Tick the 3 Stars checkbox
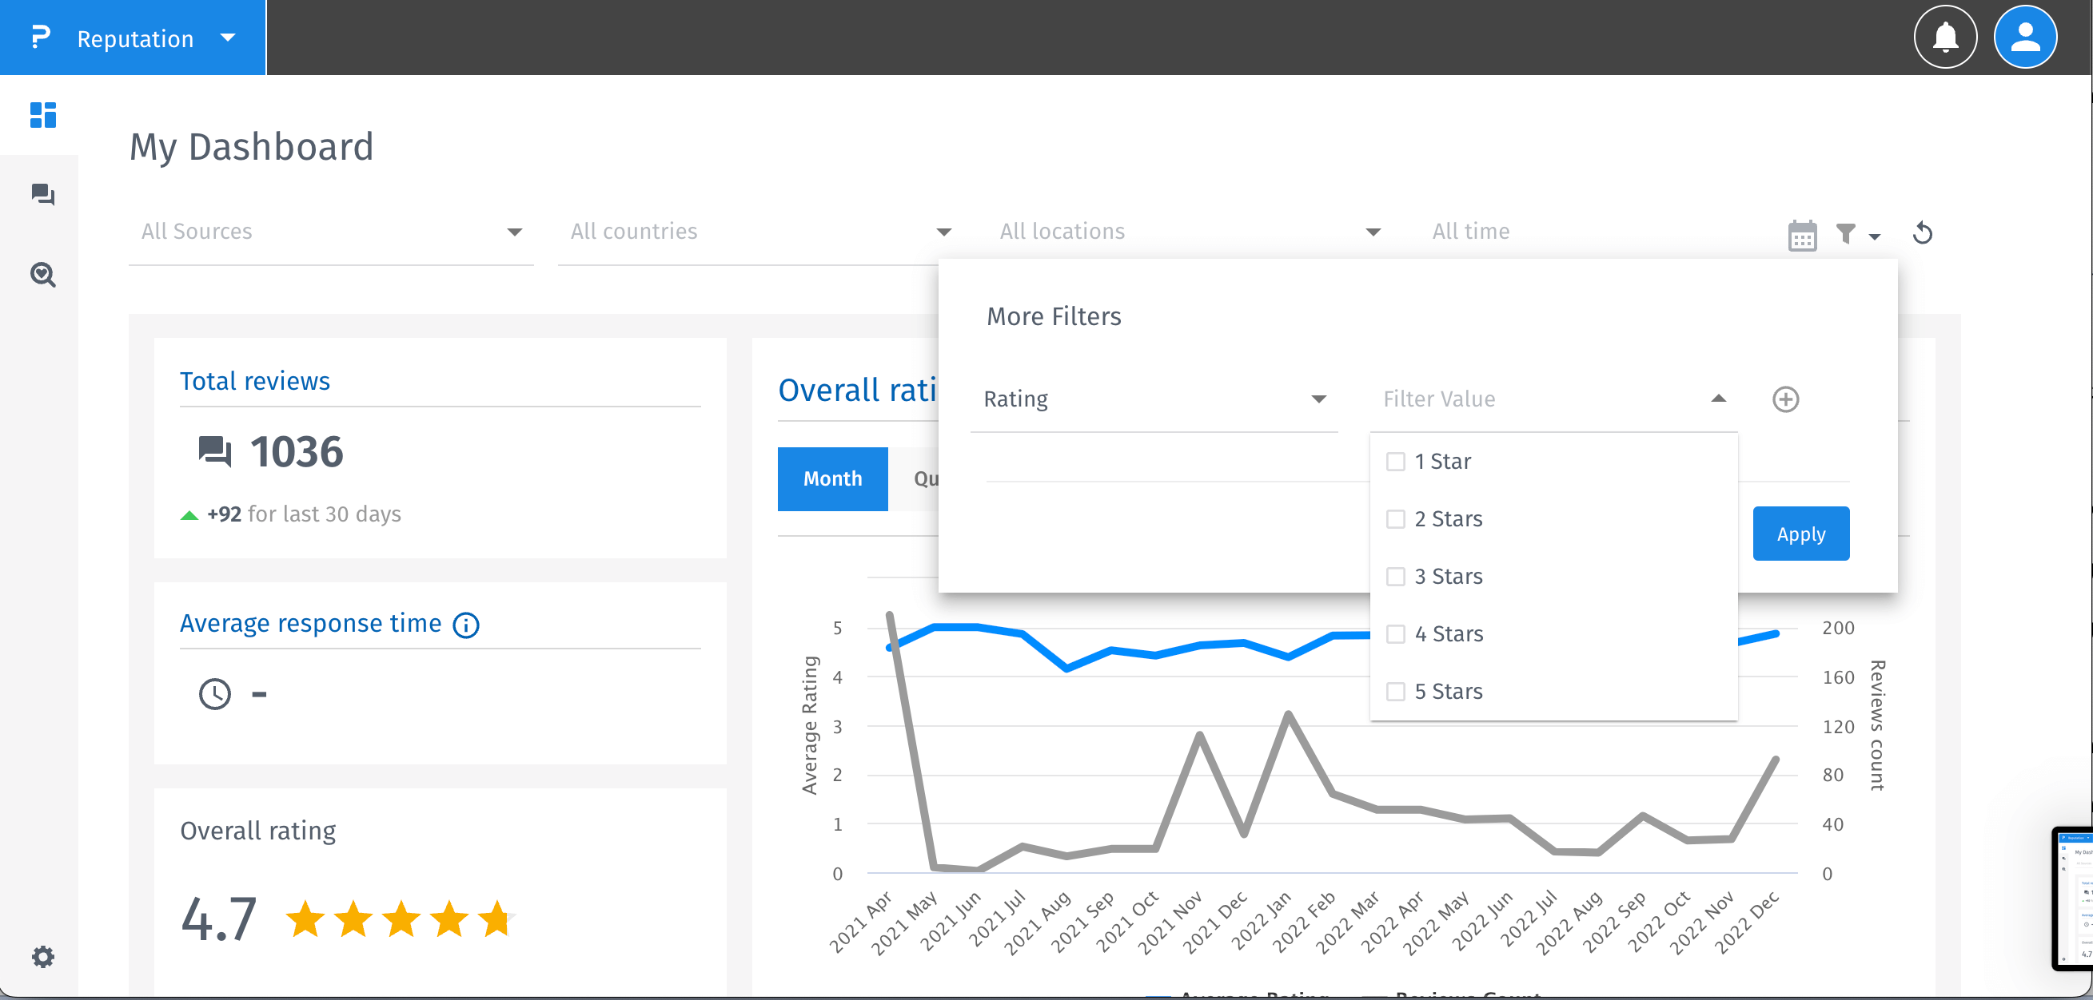 1395,577
